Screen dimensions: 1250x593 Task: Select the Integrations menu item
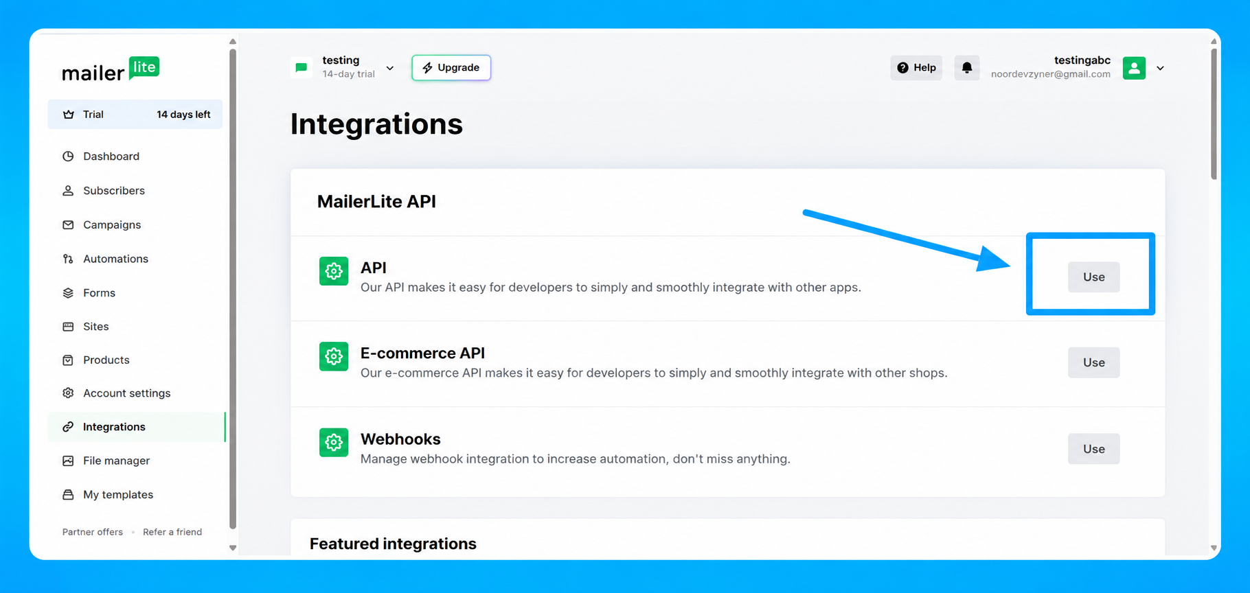(x=136, y=427)
